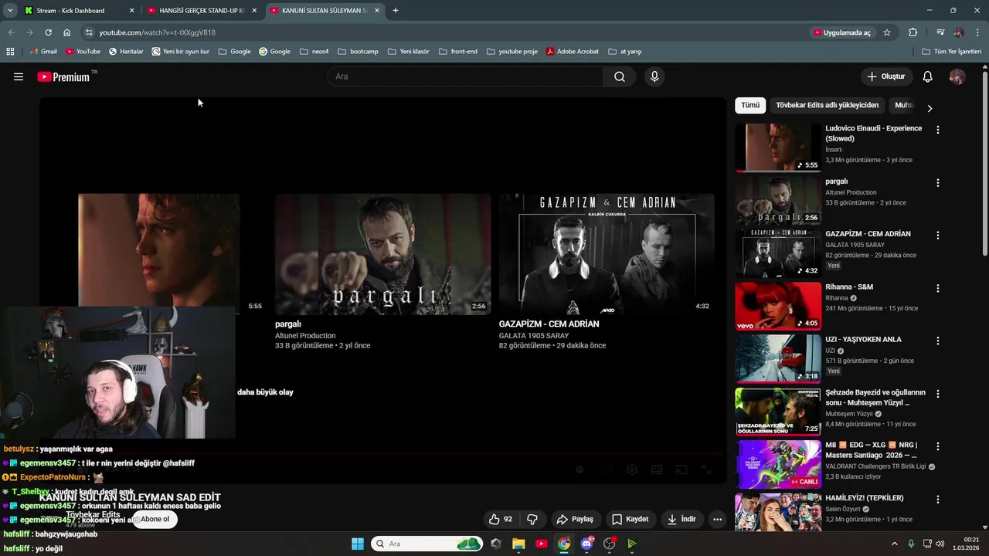Share the video with Paylaş
Screen dimensions: 989x556
(x=575, y=520)
